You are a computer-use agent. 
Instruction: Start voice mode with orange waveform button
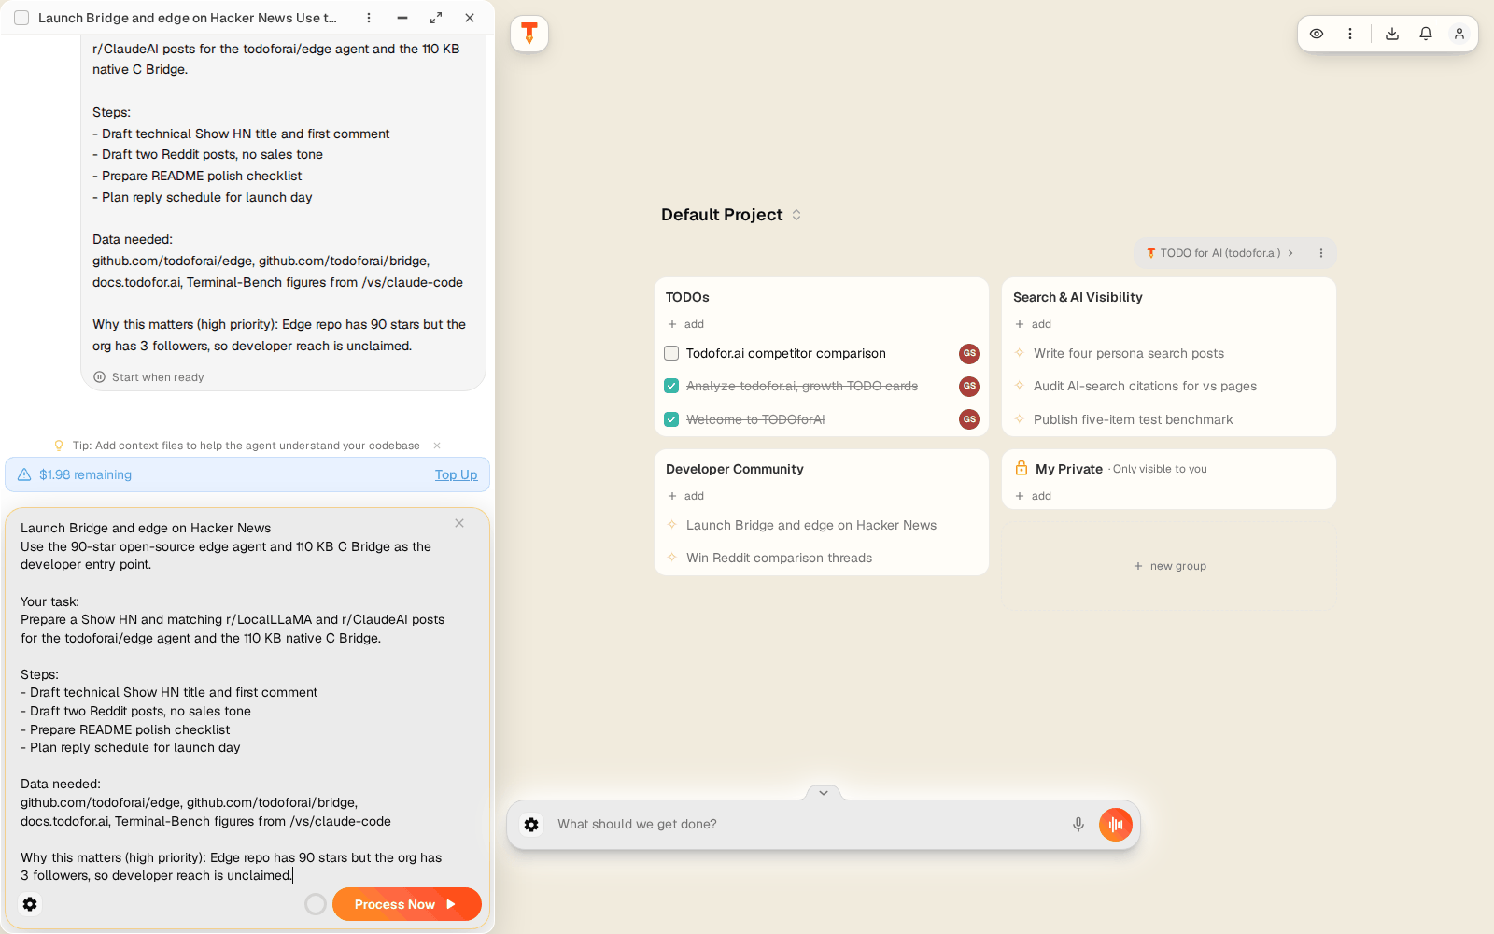coord(1116,824)
